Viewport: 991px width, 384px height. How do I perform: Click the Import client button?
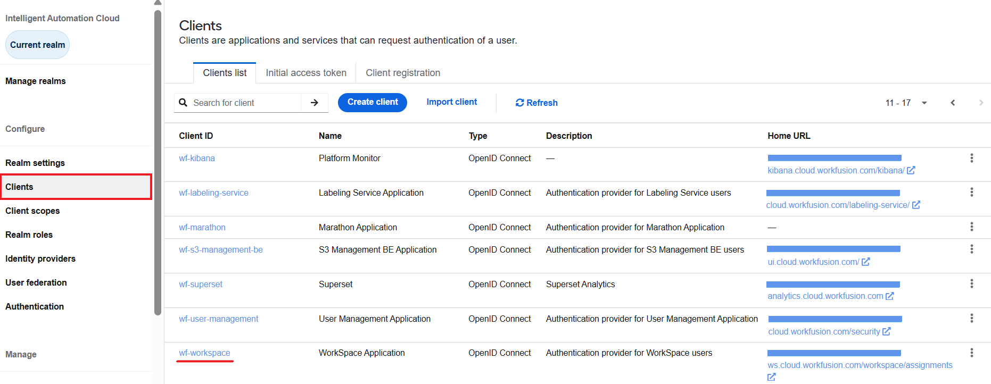pos(452,102)
